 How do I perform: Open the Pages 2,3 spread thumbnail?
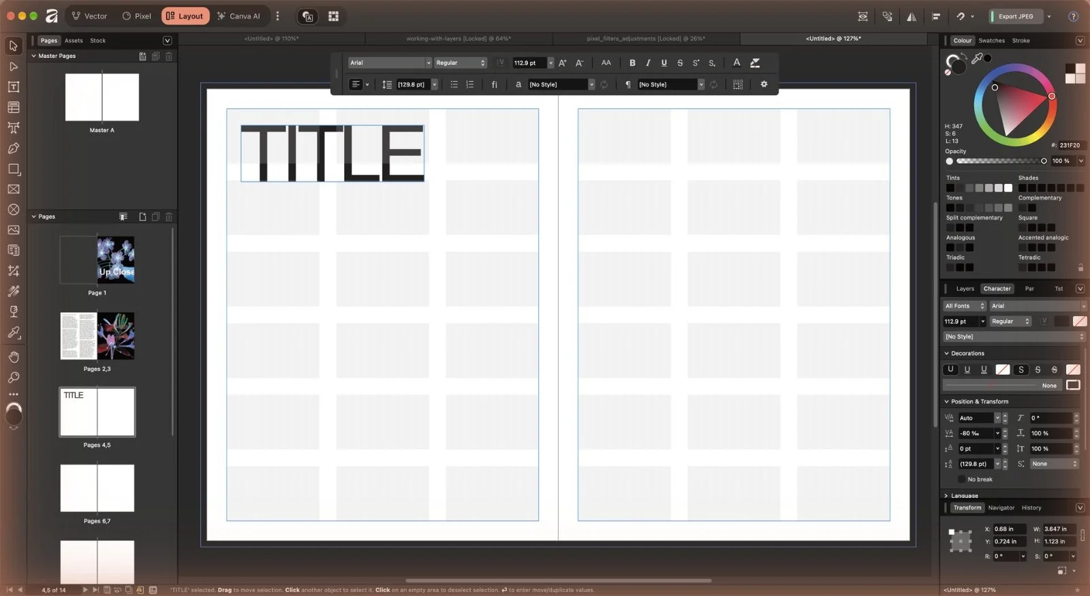point(97,336)
